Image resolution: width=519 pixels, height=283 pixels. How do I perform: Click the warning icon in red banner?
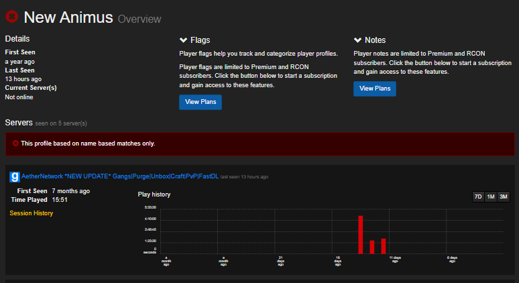tap(15, 144)
